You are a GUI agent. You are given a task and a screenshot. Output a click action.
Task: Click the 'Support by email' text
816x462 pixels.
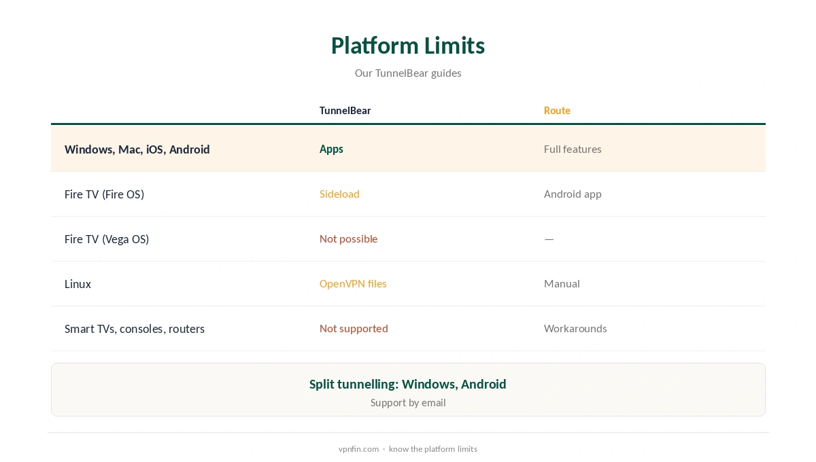408,402
